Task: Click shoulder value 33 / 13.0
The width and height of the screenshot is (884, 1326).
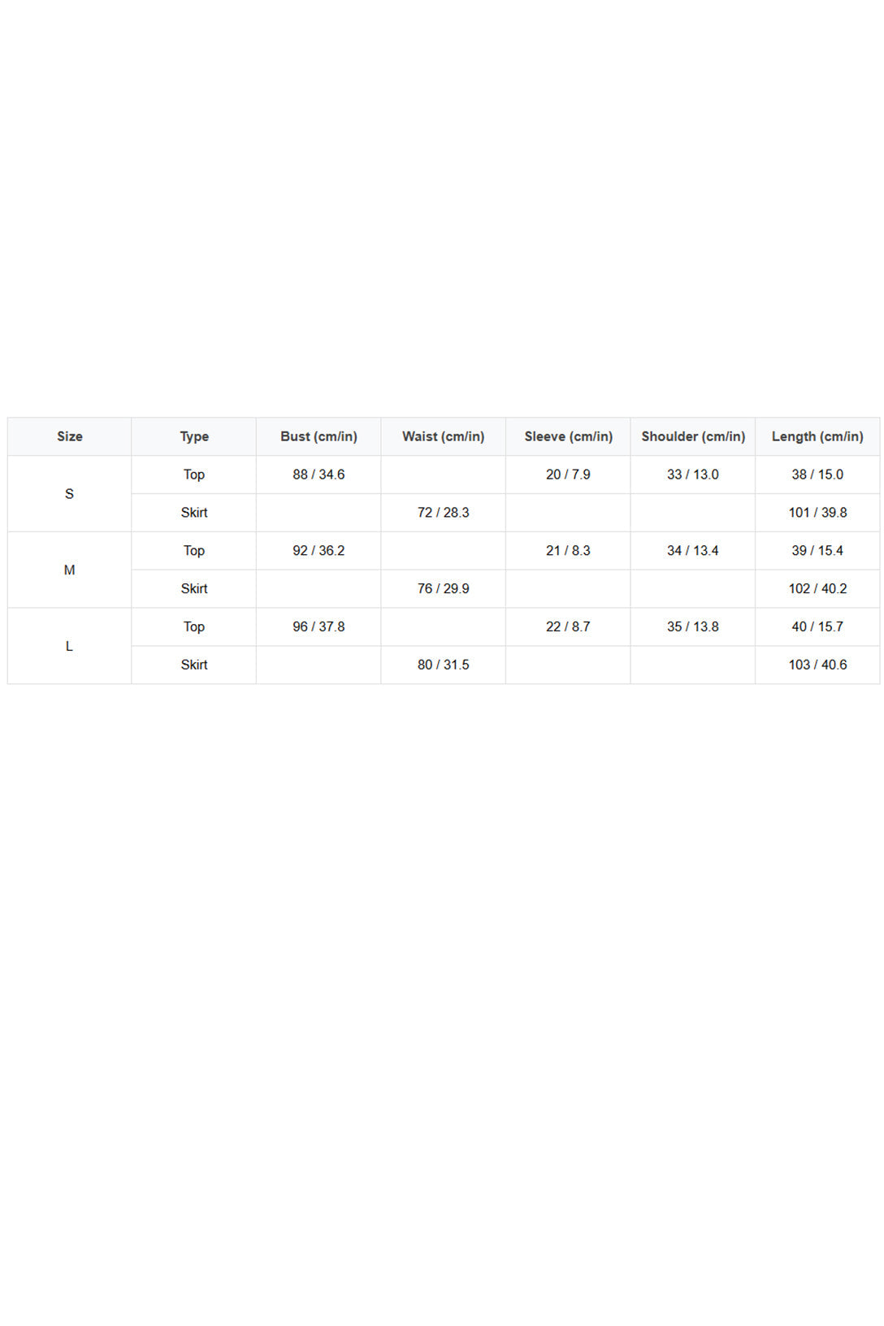Action: tap(693, 474)
